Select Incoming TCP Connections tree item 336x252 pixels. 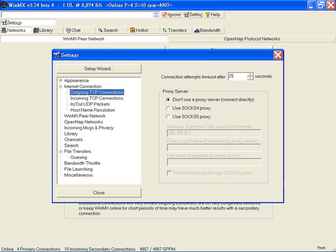97,99
